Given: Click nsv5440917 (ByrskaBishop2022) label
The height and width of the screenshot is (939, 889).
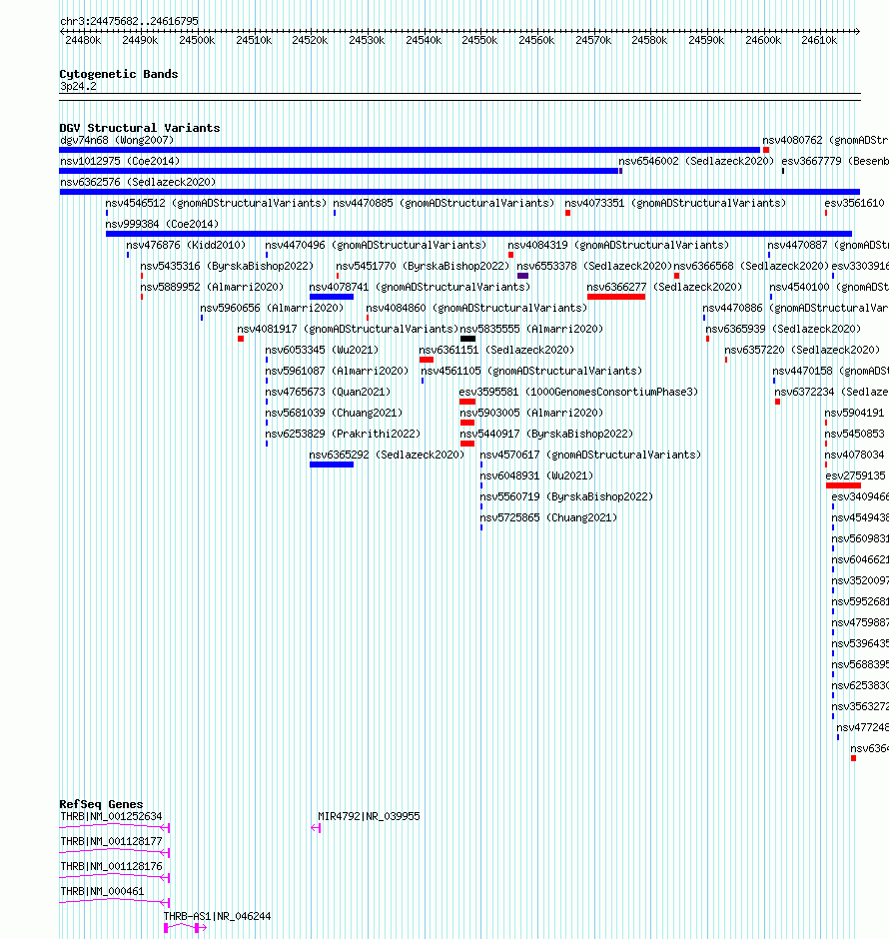Looking at the screenshot, I should [x=546, y=434].
